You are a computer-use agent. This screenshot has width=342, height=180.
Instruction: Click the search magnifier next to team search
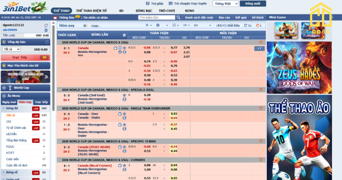pos(178,17)
